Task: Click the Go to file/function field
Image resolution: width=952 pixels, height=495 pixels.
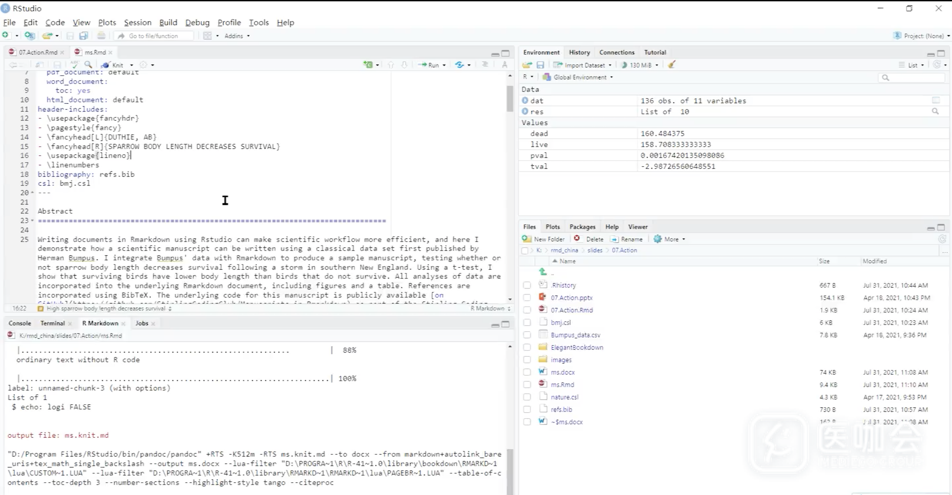Action: (x=159, y=36)
